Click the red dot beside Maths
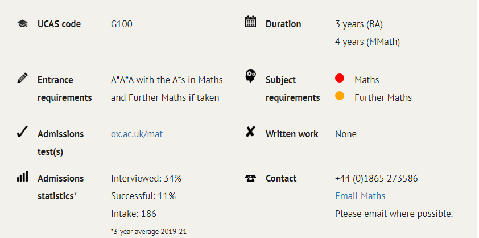Viewport: 479px width, 238px height. pyautogui.click(x=340, y=79)
